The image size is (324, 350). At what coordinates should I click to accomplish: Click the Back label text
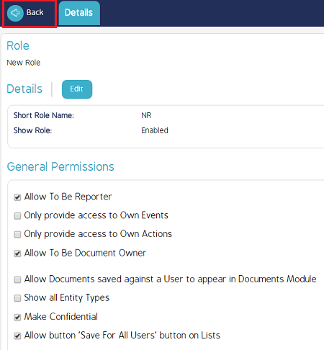pos(35,12)
